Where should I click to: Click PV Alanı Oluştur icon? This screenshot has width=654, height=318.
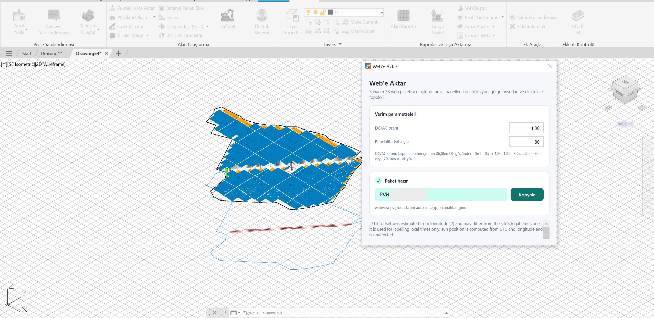pyautogui.click(x=112, y=17)
